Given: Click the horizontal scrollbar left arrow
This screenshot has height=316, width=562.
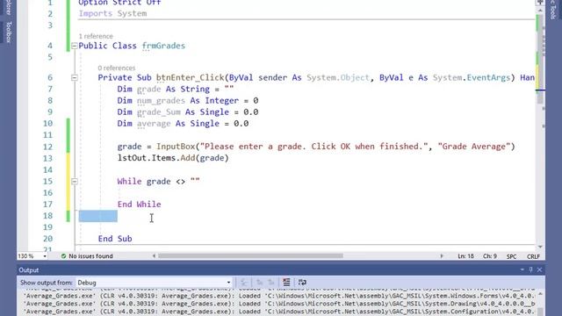Looking at the screenshot, I should 155,255.
